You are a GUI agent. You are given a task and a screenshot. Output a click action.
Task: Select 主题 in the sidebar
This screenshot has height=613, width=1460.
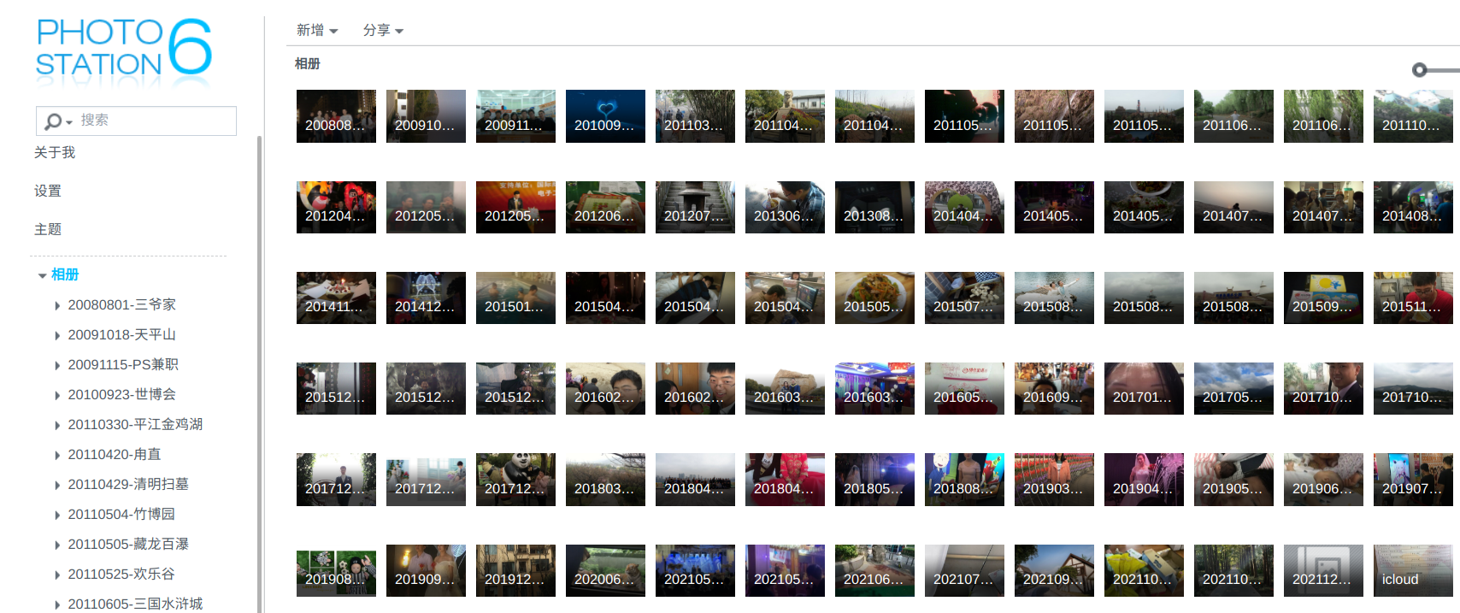pos(48,229)
